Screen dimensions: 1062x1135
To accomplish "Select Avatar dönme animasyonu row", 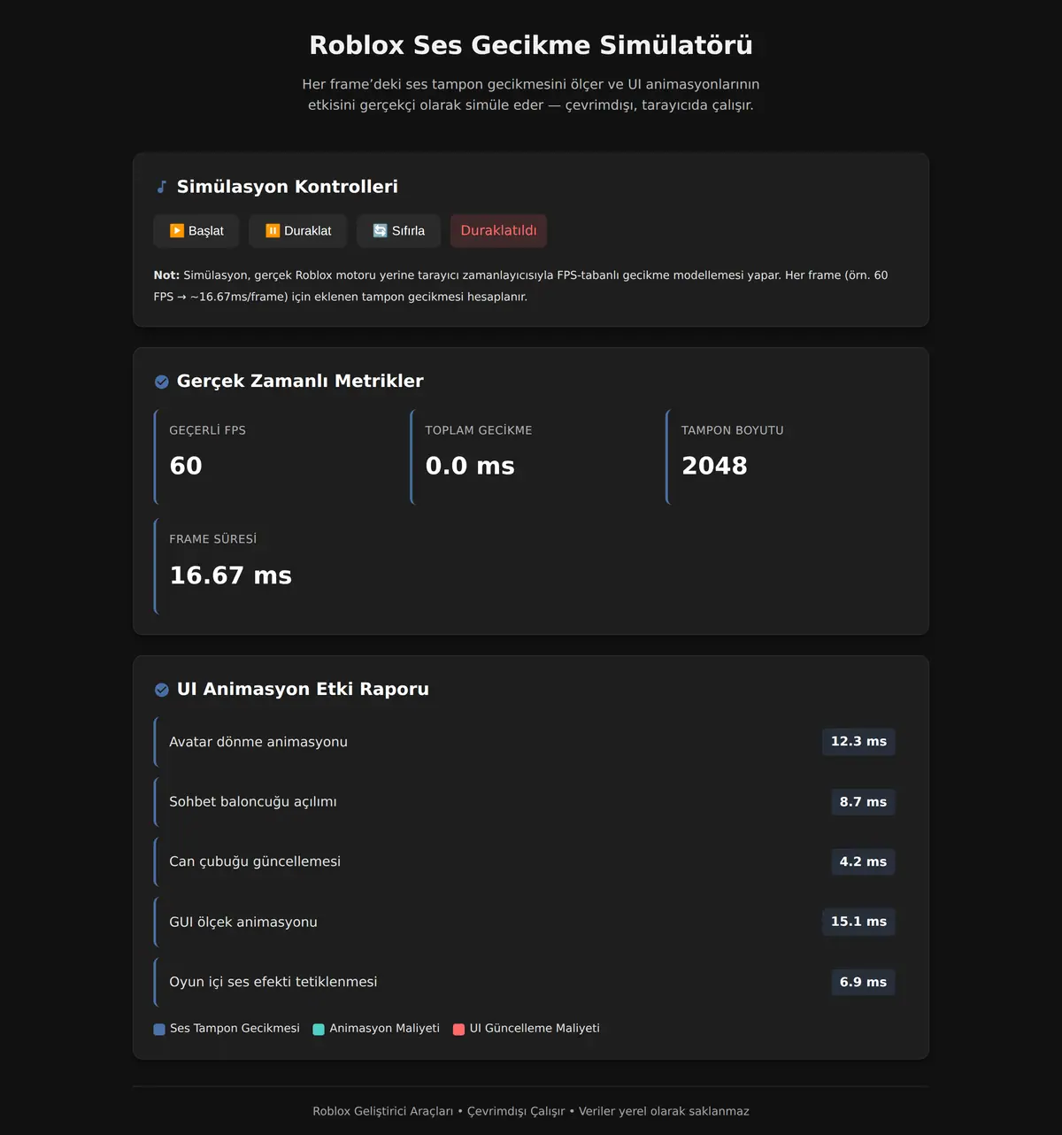I will 531,742.
